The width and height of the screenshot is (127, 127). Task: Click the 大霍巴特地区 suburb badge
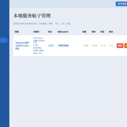(63, 45)
